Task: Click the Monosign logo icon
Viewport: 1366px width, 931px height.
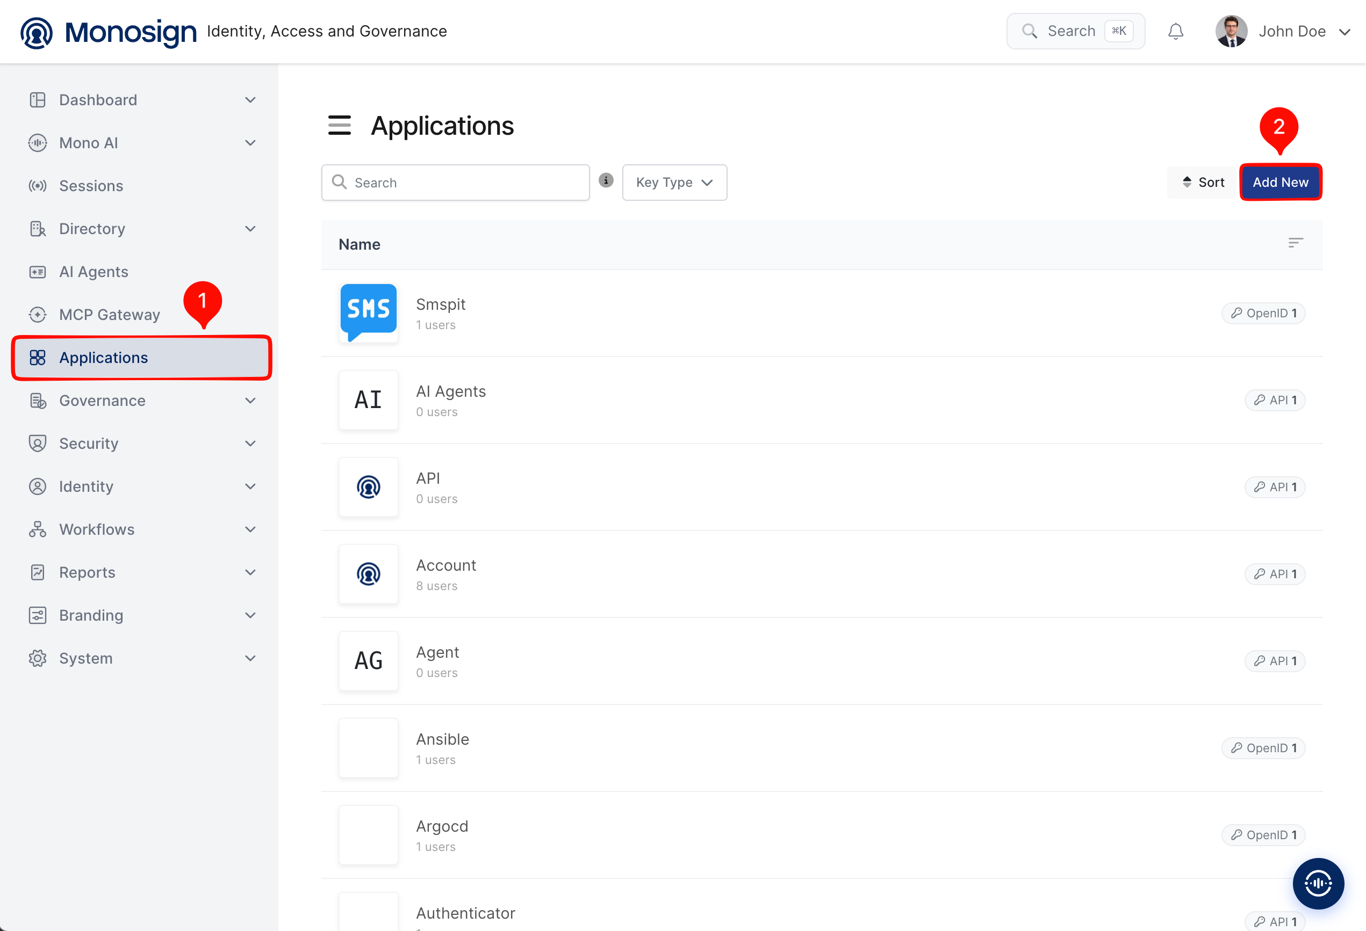Action: 37,32
